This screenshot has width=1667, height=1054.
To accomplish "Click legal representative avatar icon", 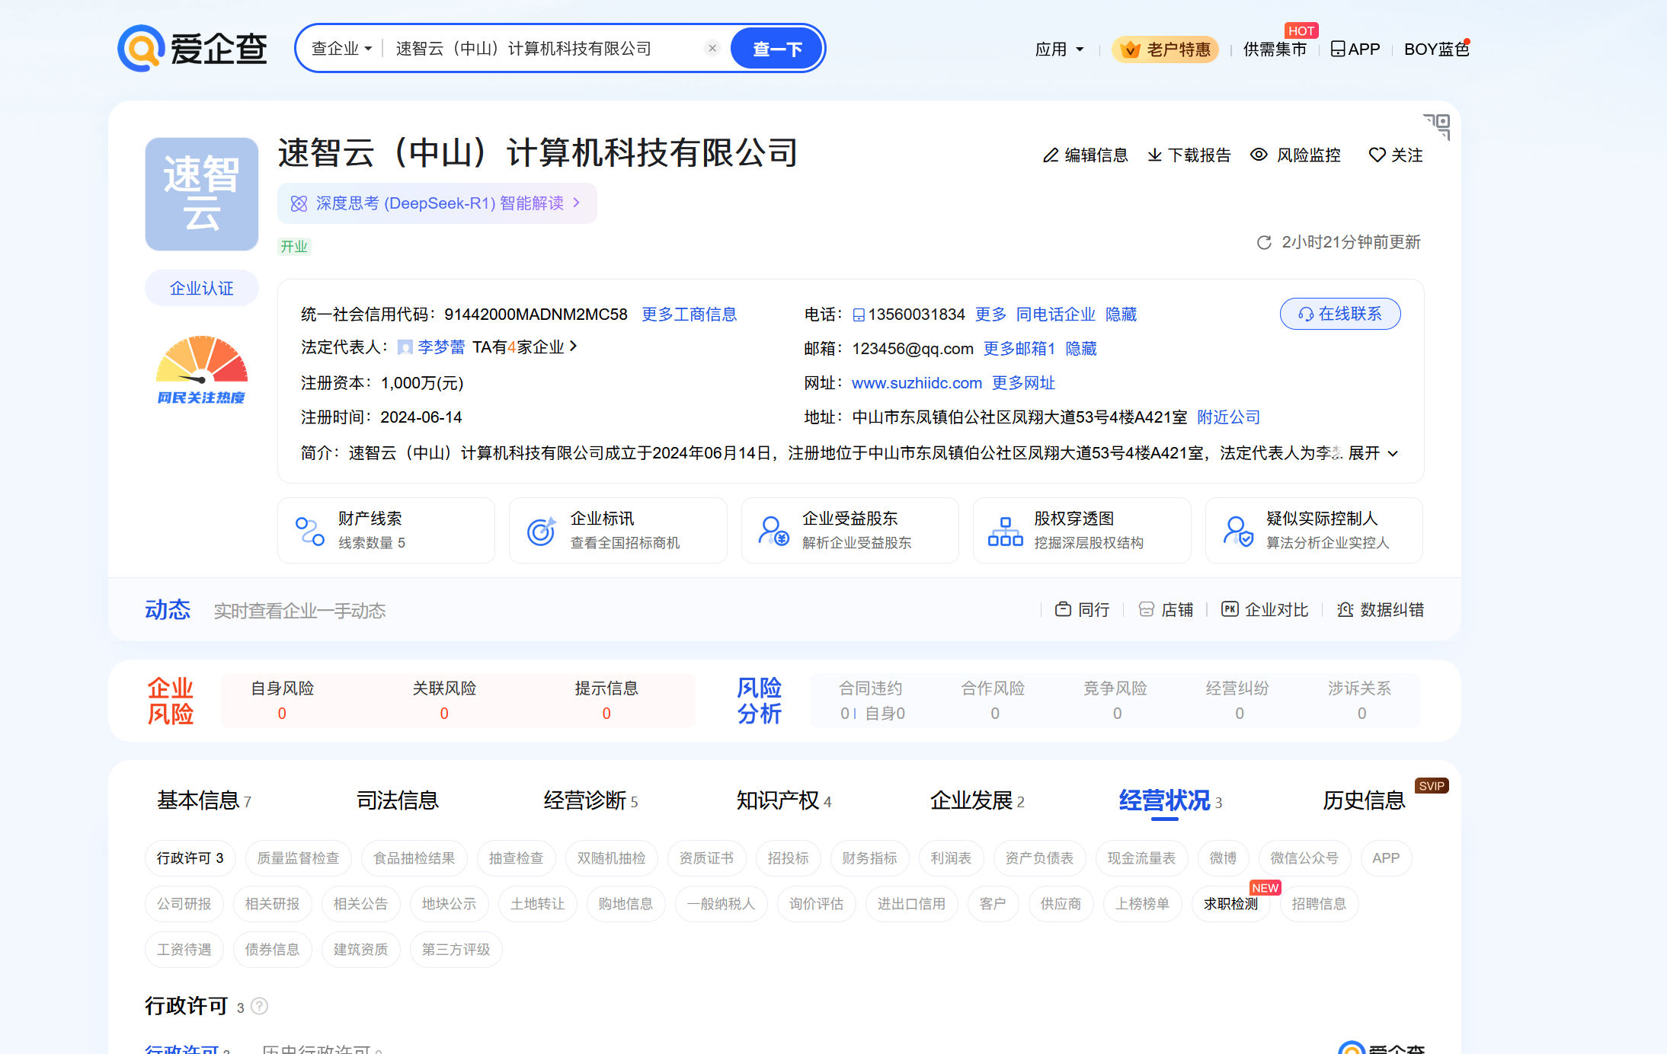I will [405, 347].
